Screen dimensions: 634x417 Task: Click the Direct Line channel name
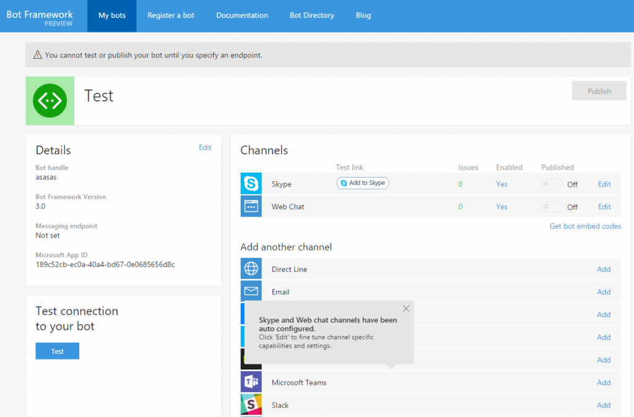click(x=289, y=269)
